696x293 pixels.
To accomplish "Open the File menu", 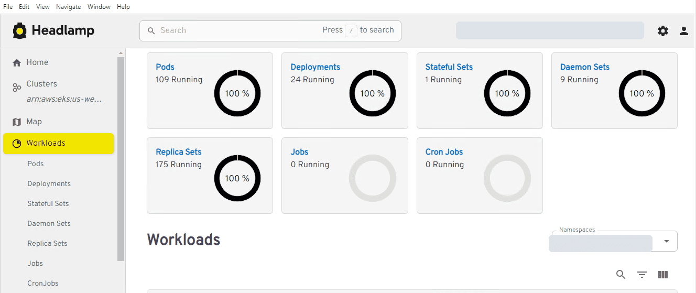I will 8,7.
